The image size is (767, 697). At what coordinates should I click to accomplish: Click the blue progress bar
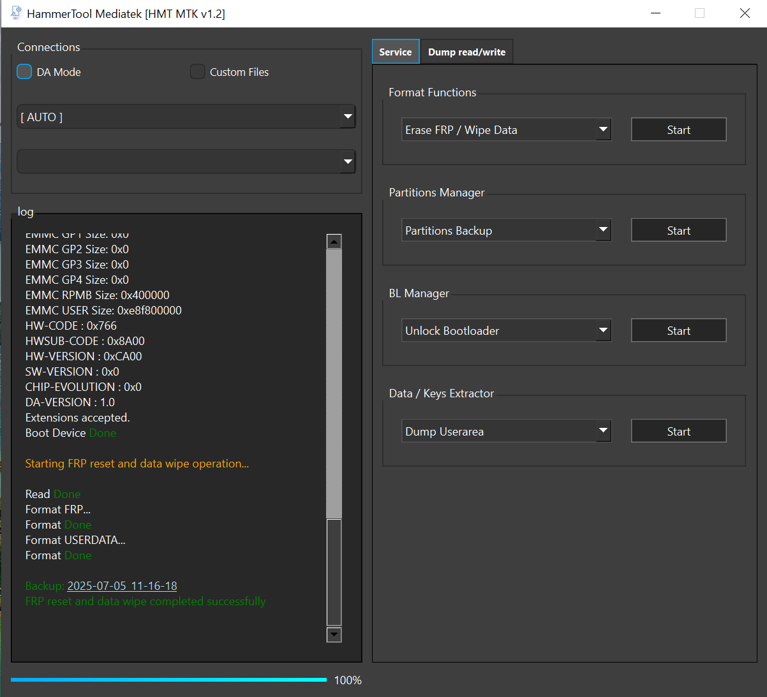(168, 680)
